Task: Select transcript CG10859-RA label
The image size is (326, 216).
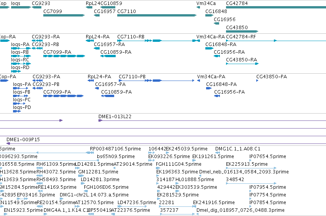Action: tap(116, 52)
